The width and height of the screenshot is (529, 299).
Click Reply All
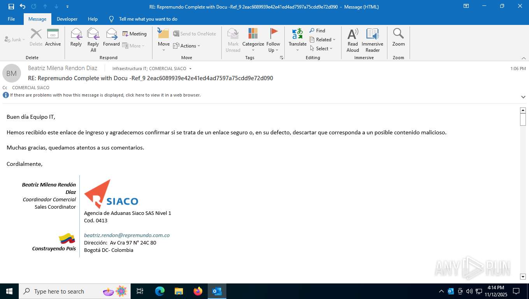pos(93,40)
